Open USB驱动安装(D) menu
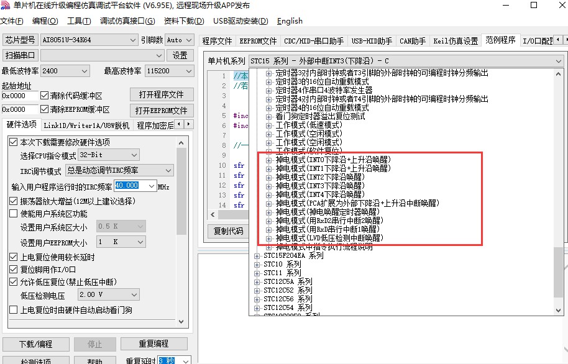 240,21
